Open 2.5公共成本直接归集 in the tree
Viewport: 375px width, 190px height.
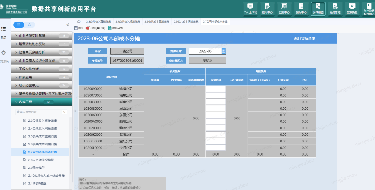(42, 136)
